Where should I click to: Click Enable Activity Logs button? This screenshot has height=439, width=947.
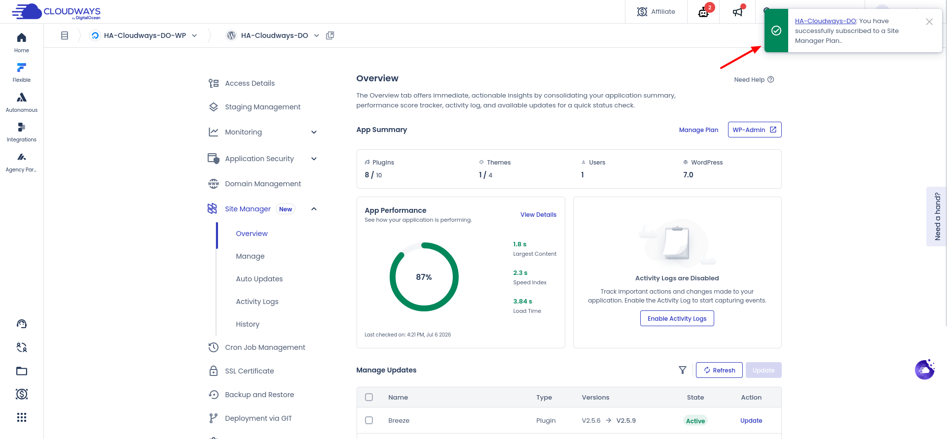[677, 318]
